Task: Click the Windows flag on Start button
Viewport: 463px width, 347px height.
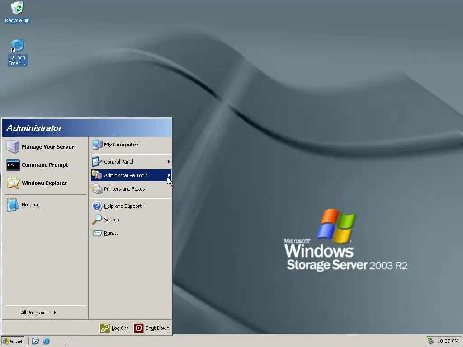Action: click(5, 342)
